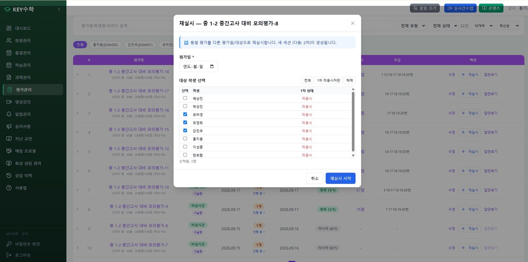Open 평가관리 in the sidebar menu

pos(33,90)
